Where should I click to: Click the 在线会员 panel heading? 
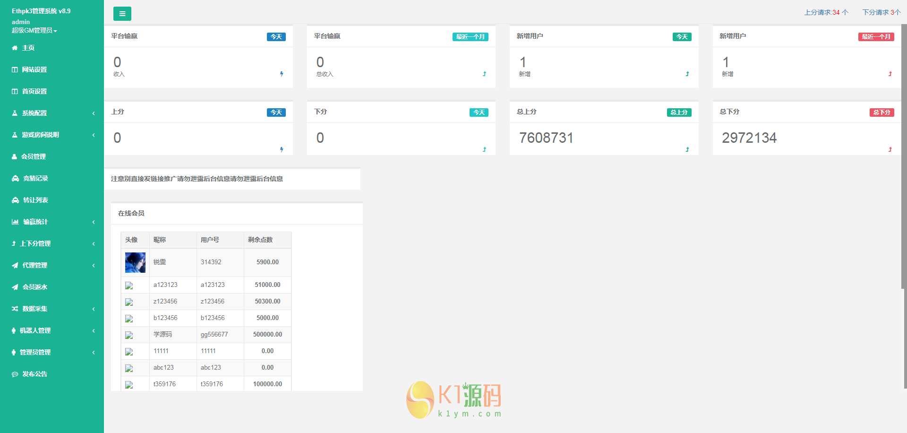point(131,213)
